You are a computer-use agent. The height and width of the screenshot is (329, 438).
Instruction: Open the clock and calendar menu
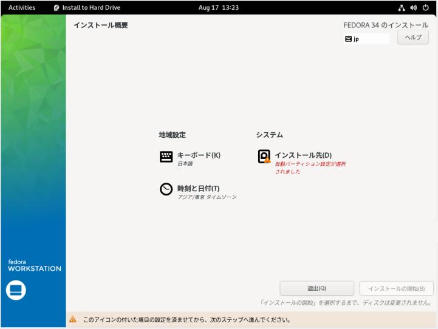pos(219,7)
